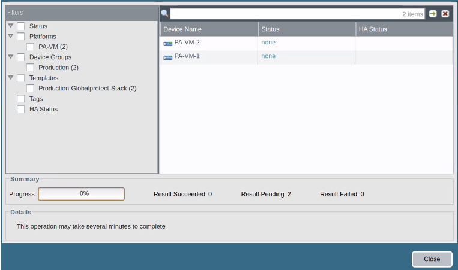The image size is (458, 270).
Task: Click the Status filter label
Action: point(38,26)
